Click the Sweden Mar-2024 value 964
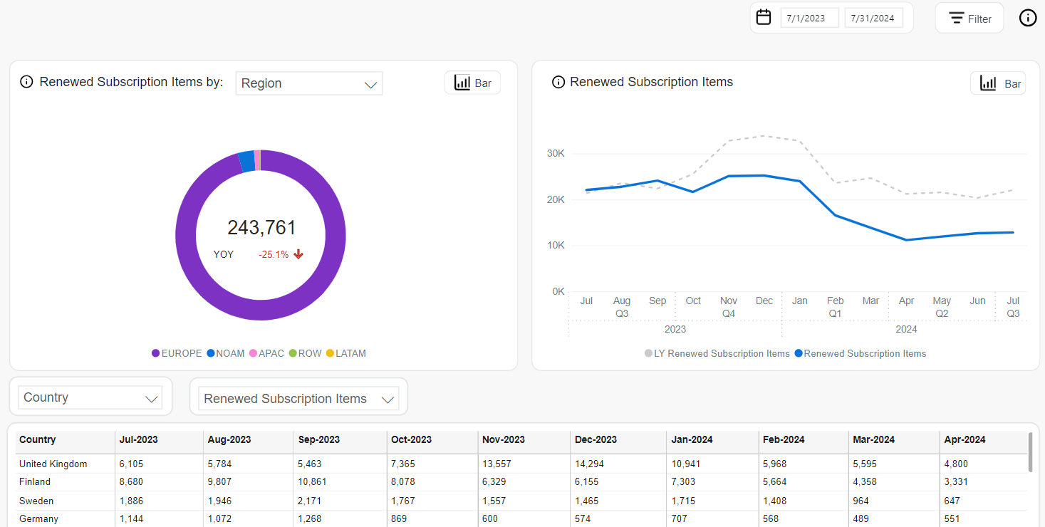The height and width of the screenshot is (527, 1045). (x=862, y=501)
